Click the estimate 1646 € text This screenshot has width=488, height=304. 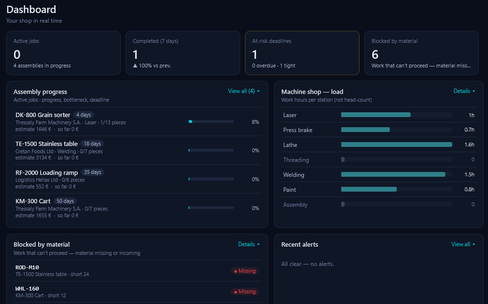pyautogui.click(x=33, y=129)
